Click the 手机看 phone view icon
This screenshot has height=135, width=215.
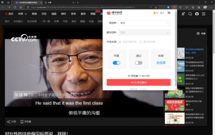click(22, 122)
